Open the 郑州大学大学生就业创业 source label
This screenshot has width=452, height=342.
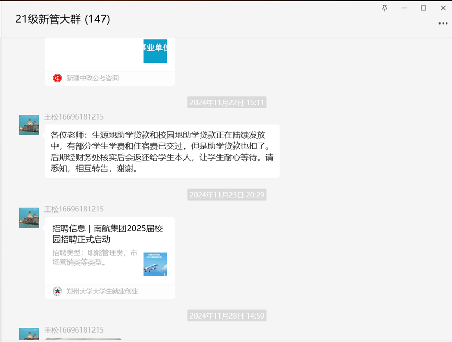102,291
